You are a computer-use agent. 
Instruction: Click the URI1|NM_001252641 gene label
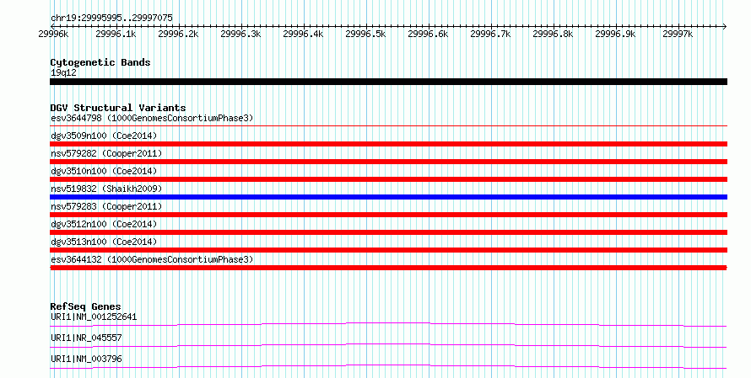pos(94,317)
